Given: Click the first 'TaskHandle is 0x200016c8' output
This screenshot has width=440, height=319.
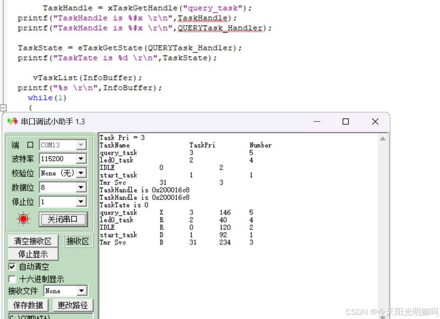Looking at the screenshot, I should (144, 190).
